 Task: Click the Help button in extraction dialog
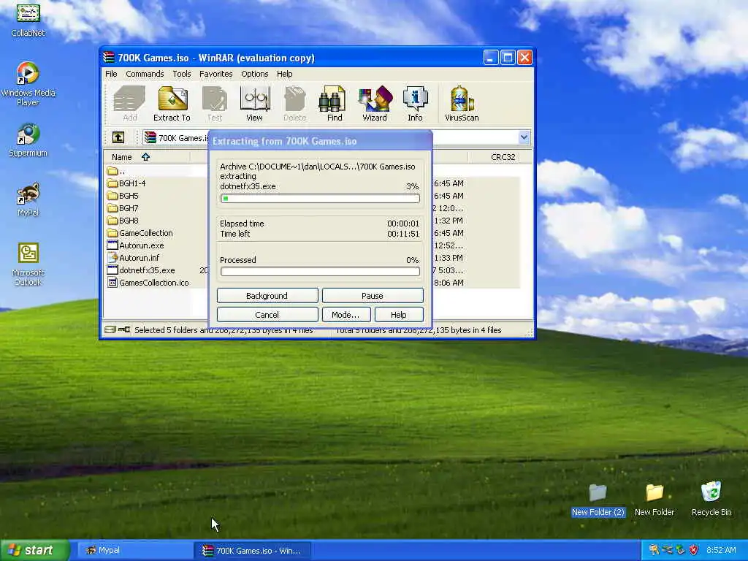click(x=399, y=315)
